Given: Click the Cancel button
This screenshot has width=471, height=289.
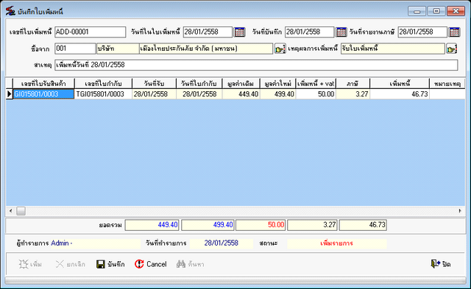Looking at the screenshot, I should pos(150,264).
